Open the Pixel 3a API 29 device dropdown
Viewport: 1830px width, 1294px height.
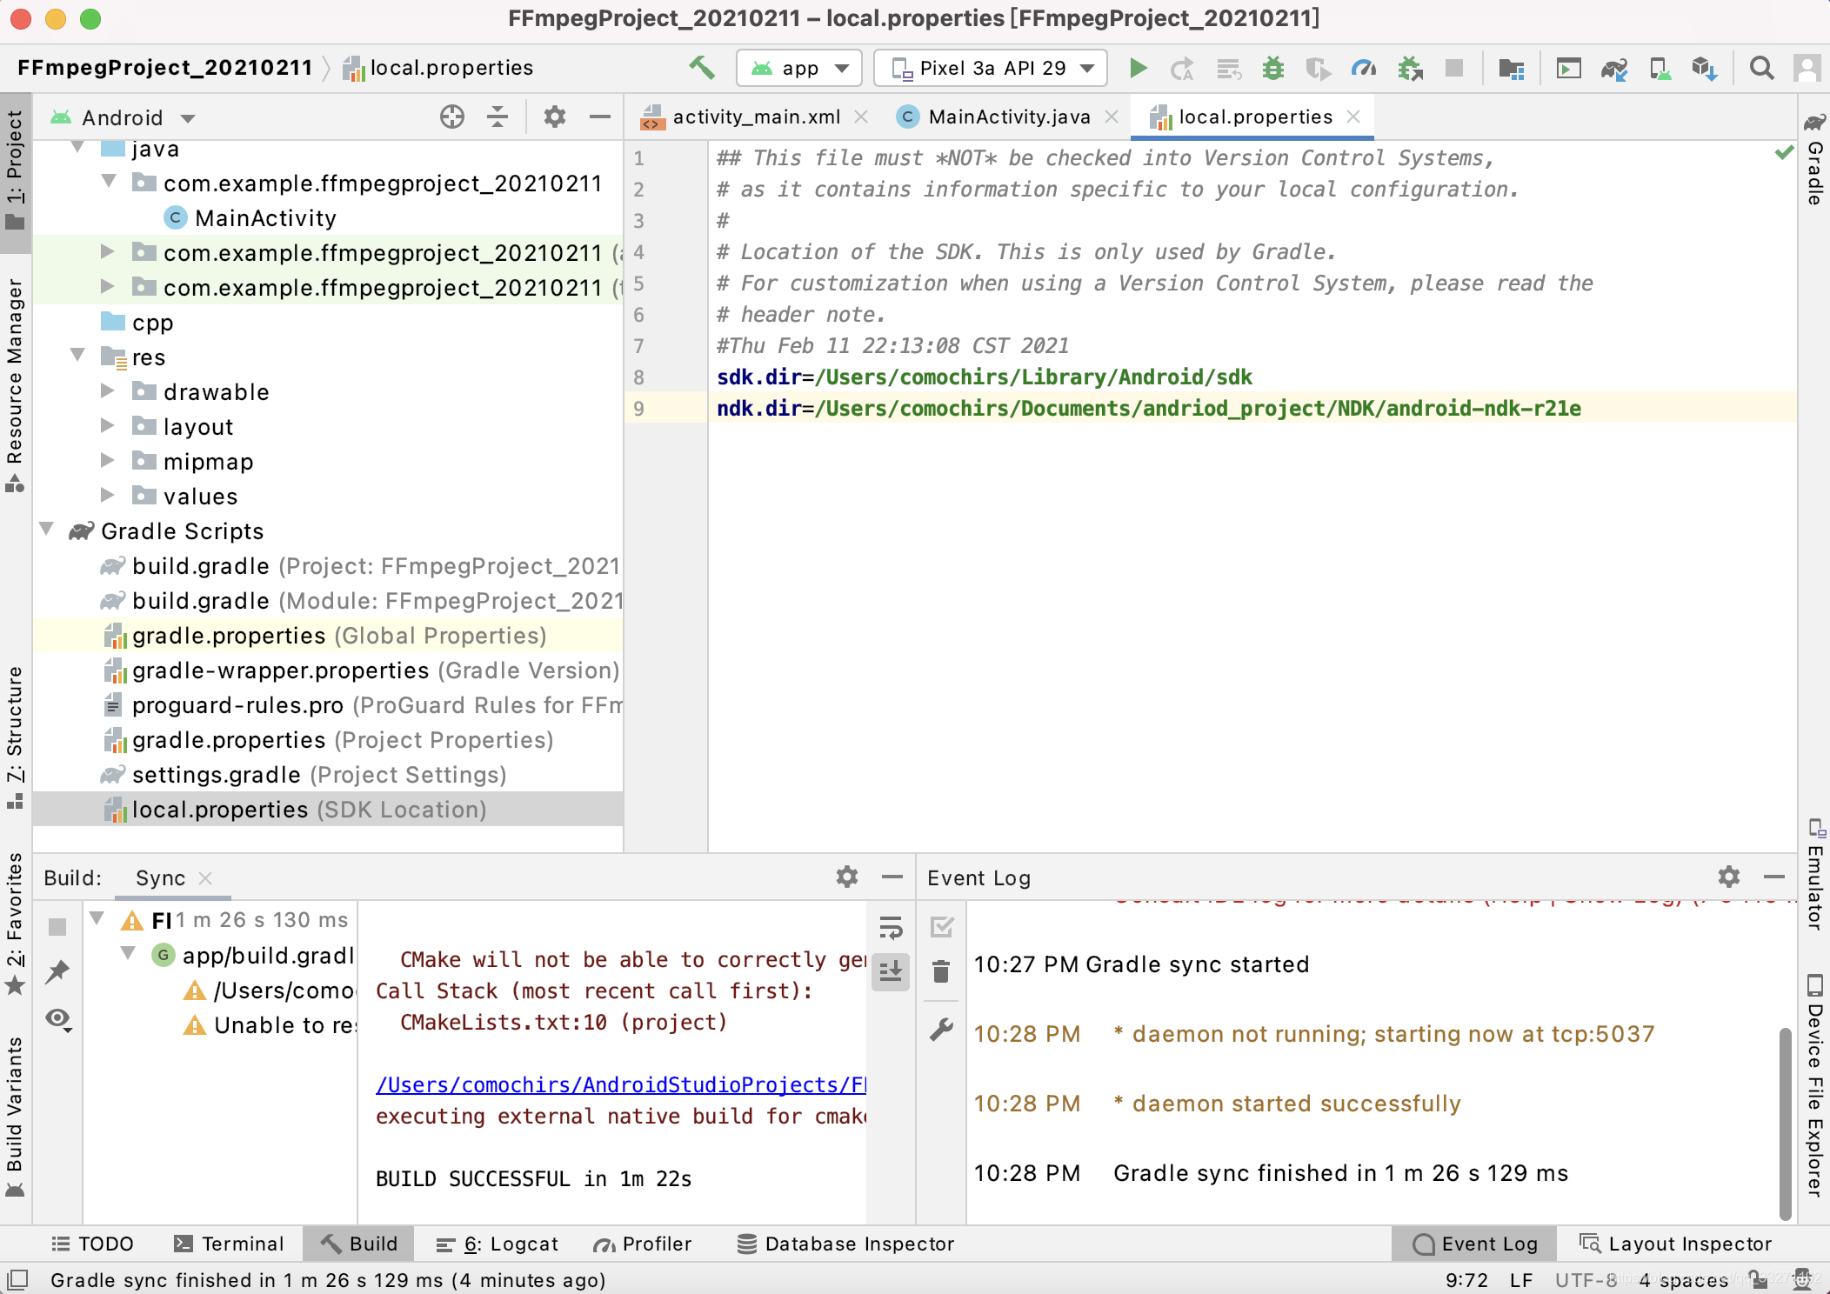[990, 68]
